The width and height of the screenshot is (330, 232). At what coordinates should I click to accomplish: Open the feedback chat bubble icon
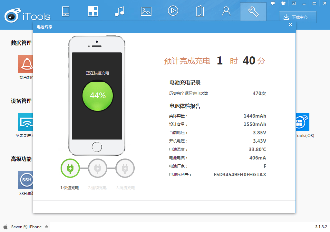coord(273,3)
